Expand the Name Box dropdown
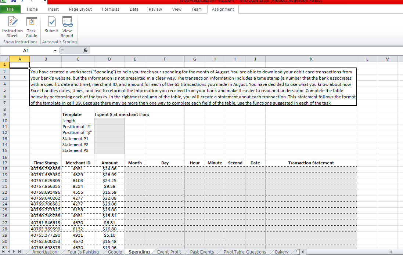 pyautogui.click(x=55, y=50)
